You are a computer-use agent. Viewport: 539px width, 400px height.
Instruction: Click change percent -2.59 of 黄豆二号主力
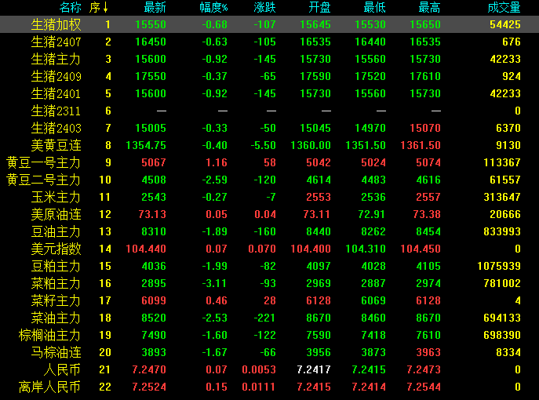click(214, 180)
